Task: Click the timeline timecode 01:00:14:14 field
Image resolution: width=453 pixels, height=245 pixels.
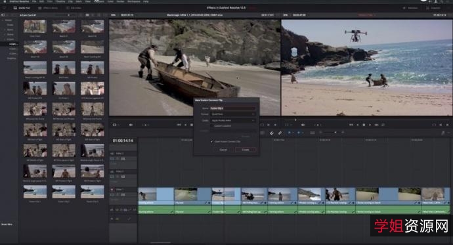Action: point(123,141)
